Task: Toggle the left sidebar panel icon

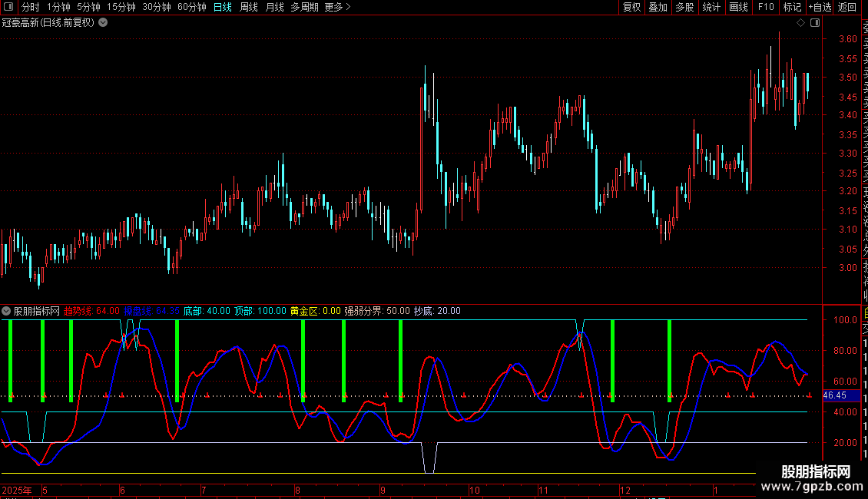Action: [10, 7]
